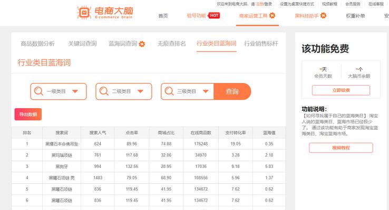
Task: Click the magnifier icon in 一级类目 box
Action: tap(38, 91)
